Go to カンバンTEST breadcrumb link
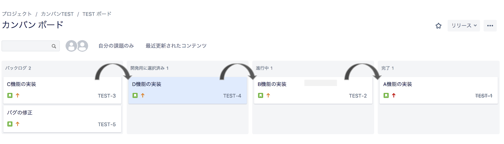504x144 pixels. point(57,14)
